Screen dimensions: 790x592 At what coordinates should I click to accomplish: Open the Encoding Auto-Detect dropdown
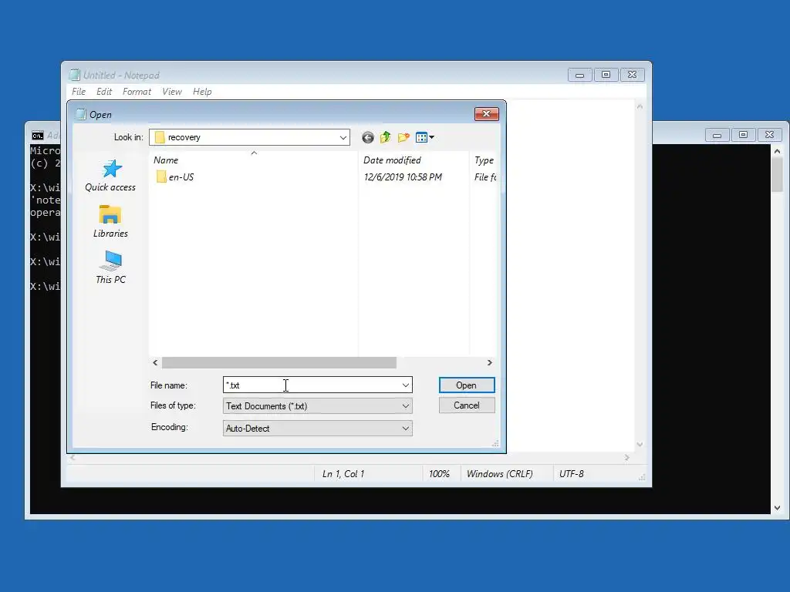click(x=317, y=429)
